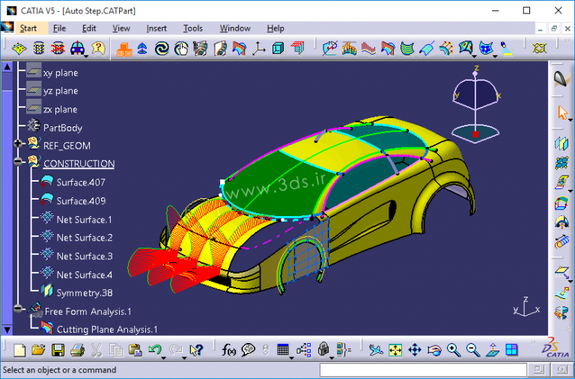Screen dimensions: 575x379
Task: Click the New document icon
Action: [20, 350]
